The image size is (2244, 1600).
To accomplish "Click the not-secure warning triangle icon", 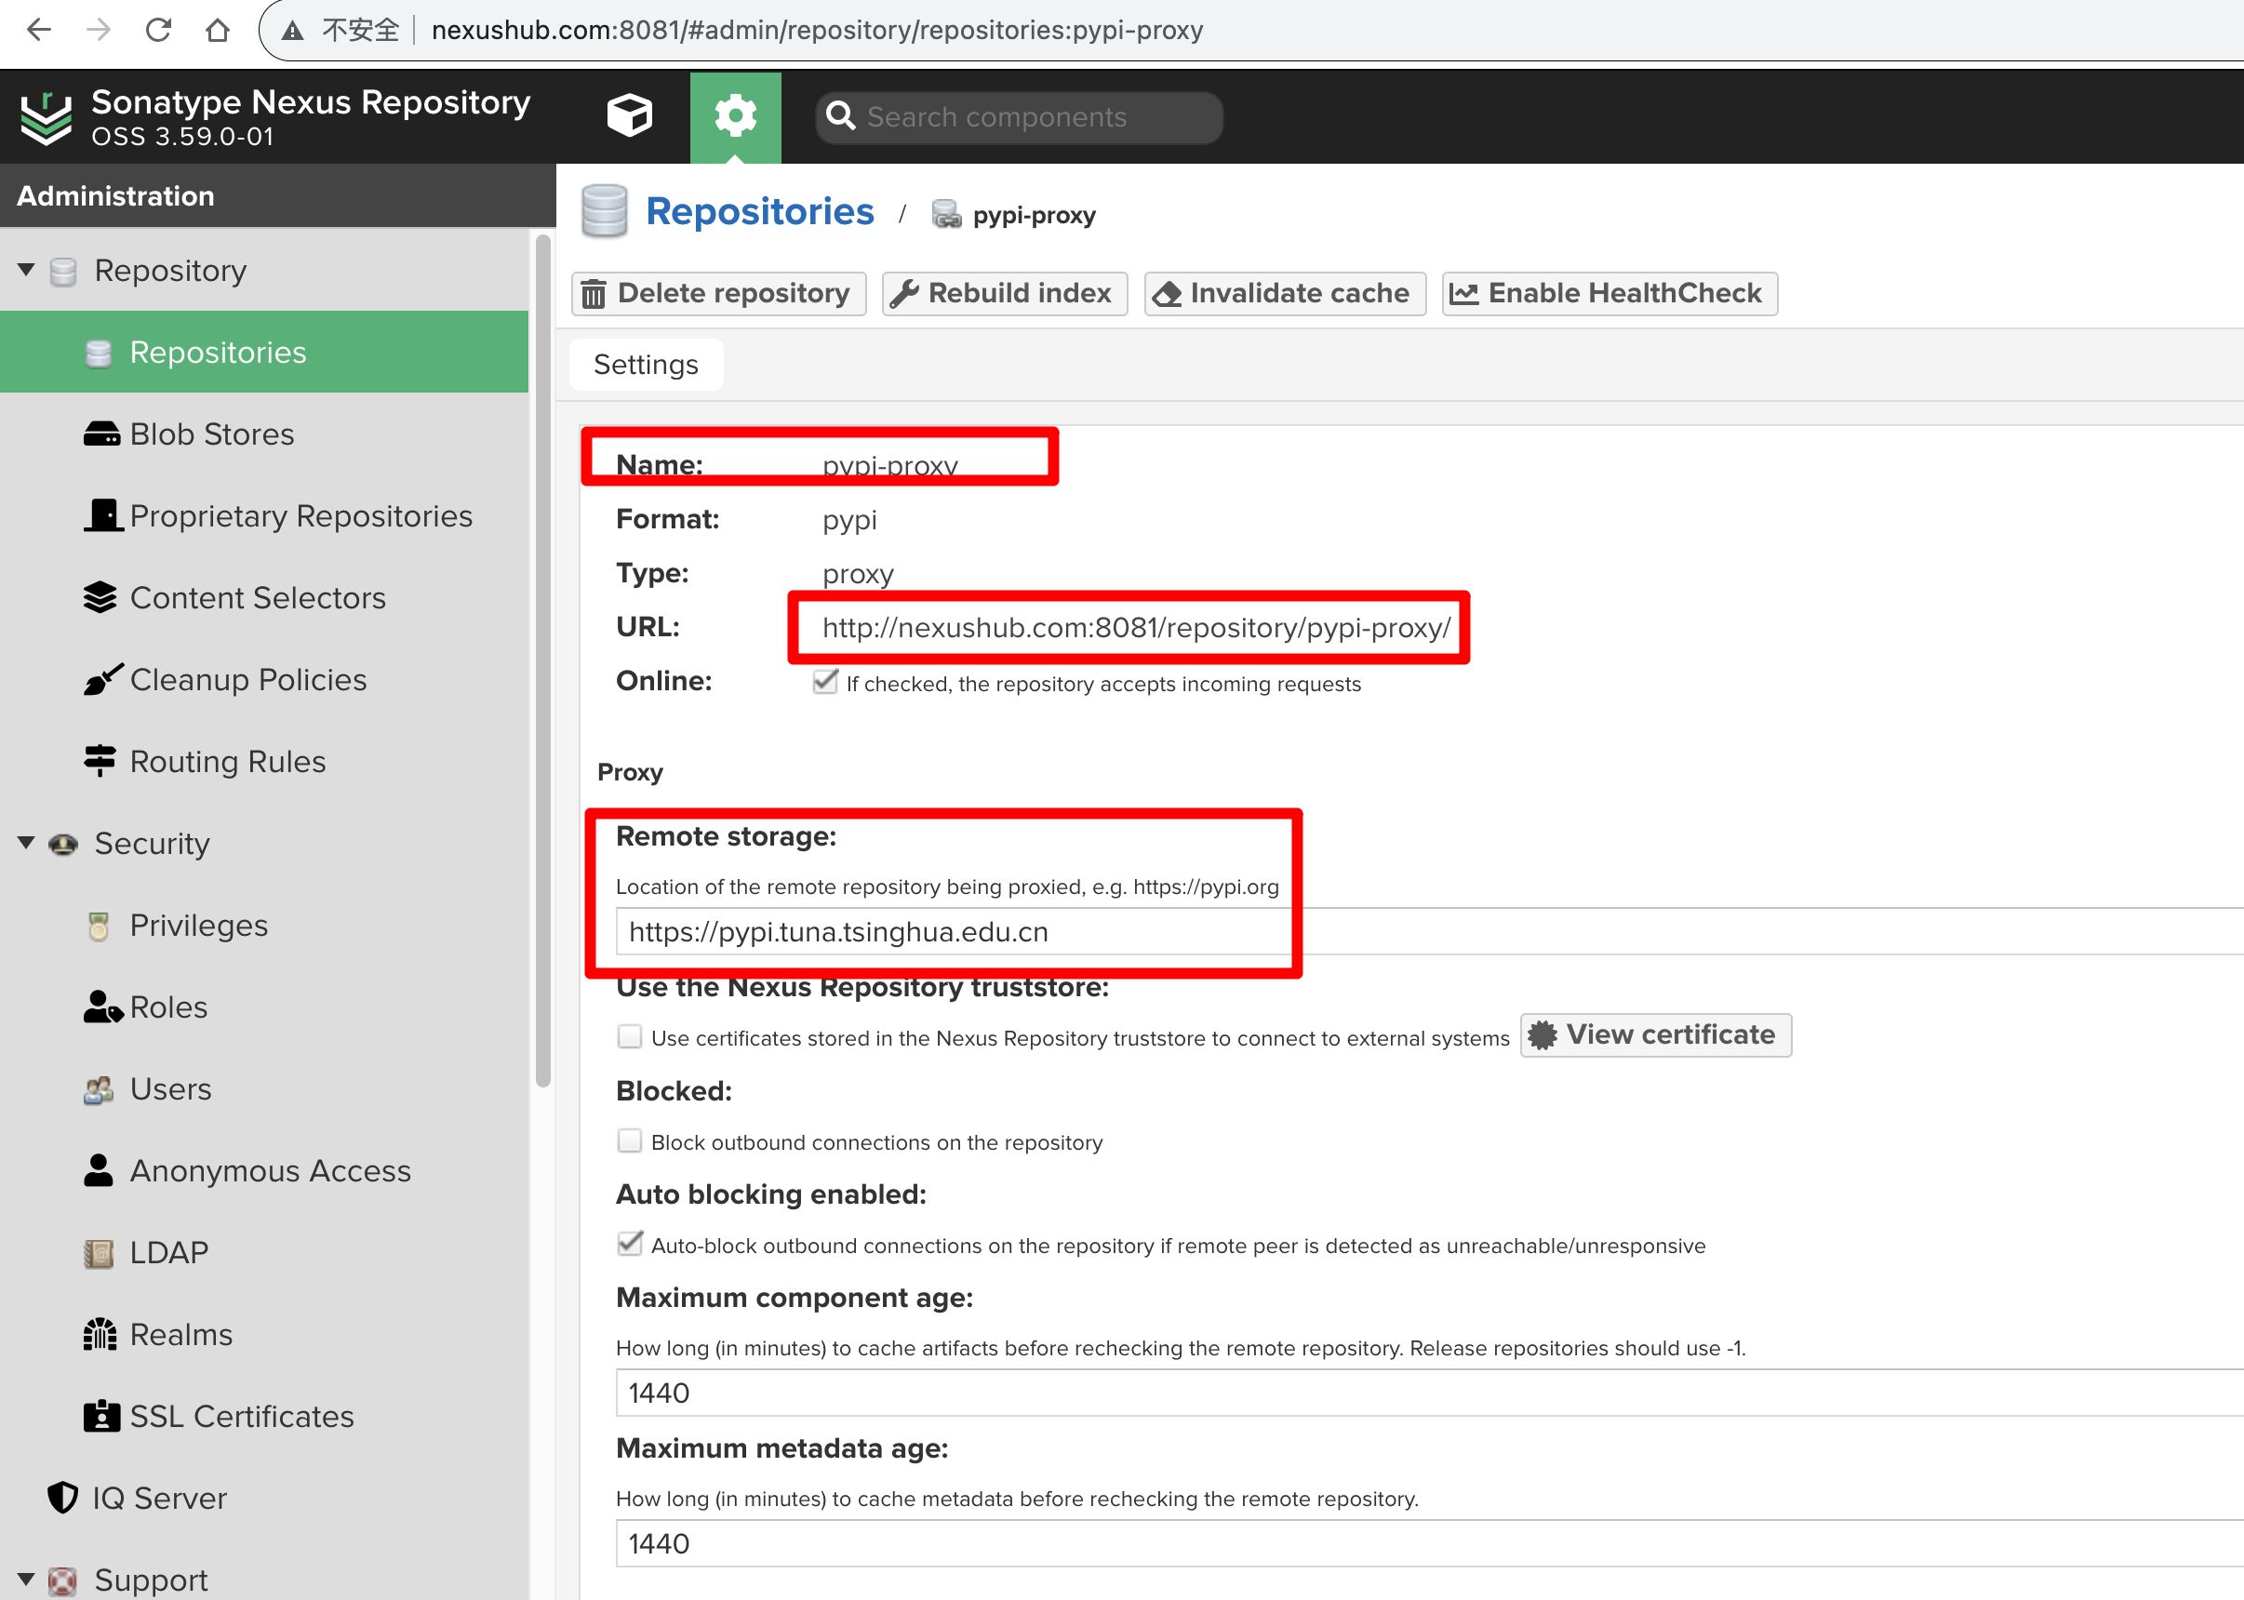I will coord(291,31).
